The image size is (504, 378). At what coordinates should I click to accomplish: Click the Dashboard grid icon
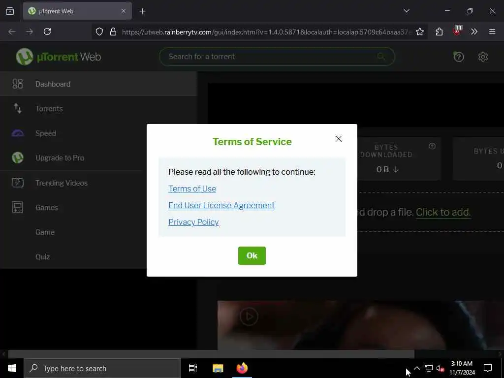pos(18,84)
